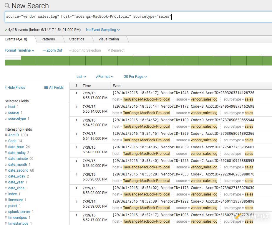Switch to the Visualization tab
Image resolution: width=272 pixels, height=225 pixels.
click(x=109, y=39)
